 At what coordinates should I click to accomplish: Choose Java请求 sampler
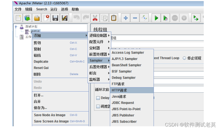pyautogui.click(x=132, y=96)
